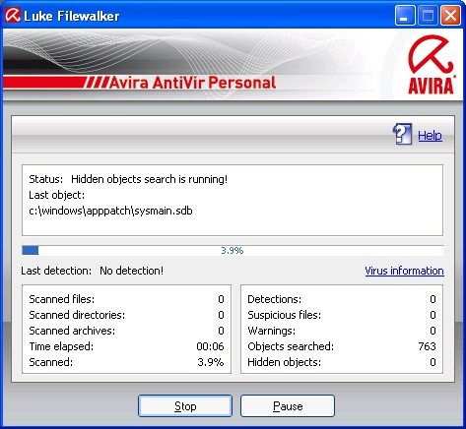Click the large Avira logo in the banner
The image size is (466, 429).
(x=432, y=66)
